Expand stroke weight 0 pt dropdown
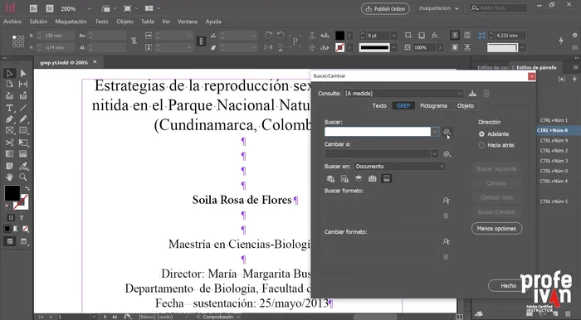Viewport: 581px width, 320px height. click(x=394, y=36)
